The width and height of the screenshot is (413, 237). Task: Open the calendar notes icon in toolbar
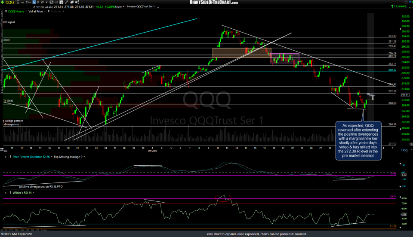[62, 2]
